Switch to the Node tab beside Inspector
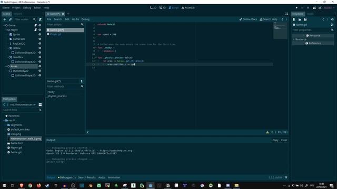Screen dimensions: 337x189 [x=310, y=14]
